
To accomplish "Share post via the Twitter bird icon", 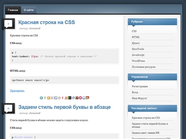I will [x=41, y=98].
